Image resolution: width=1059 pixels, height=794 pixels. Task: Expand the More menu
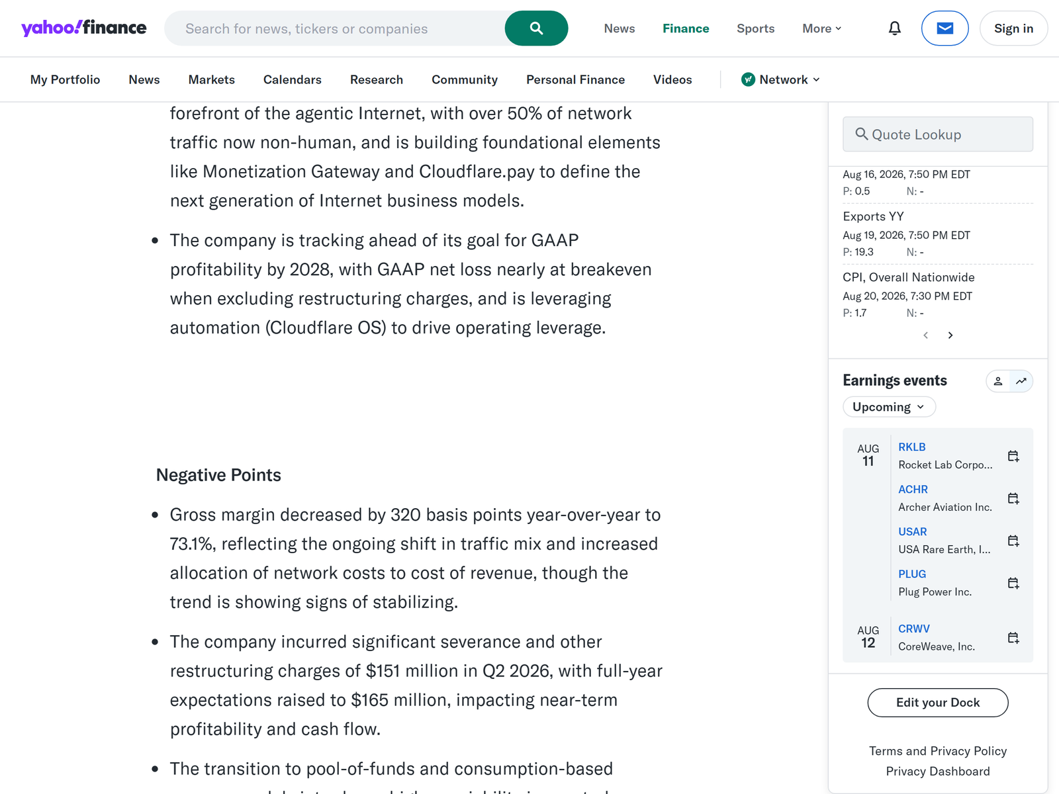coord(822,28)
